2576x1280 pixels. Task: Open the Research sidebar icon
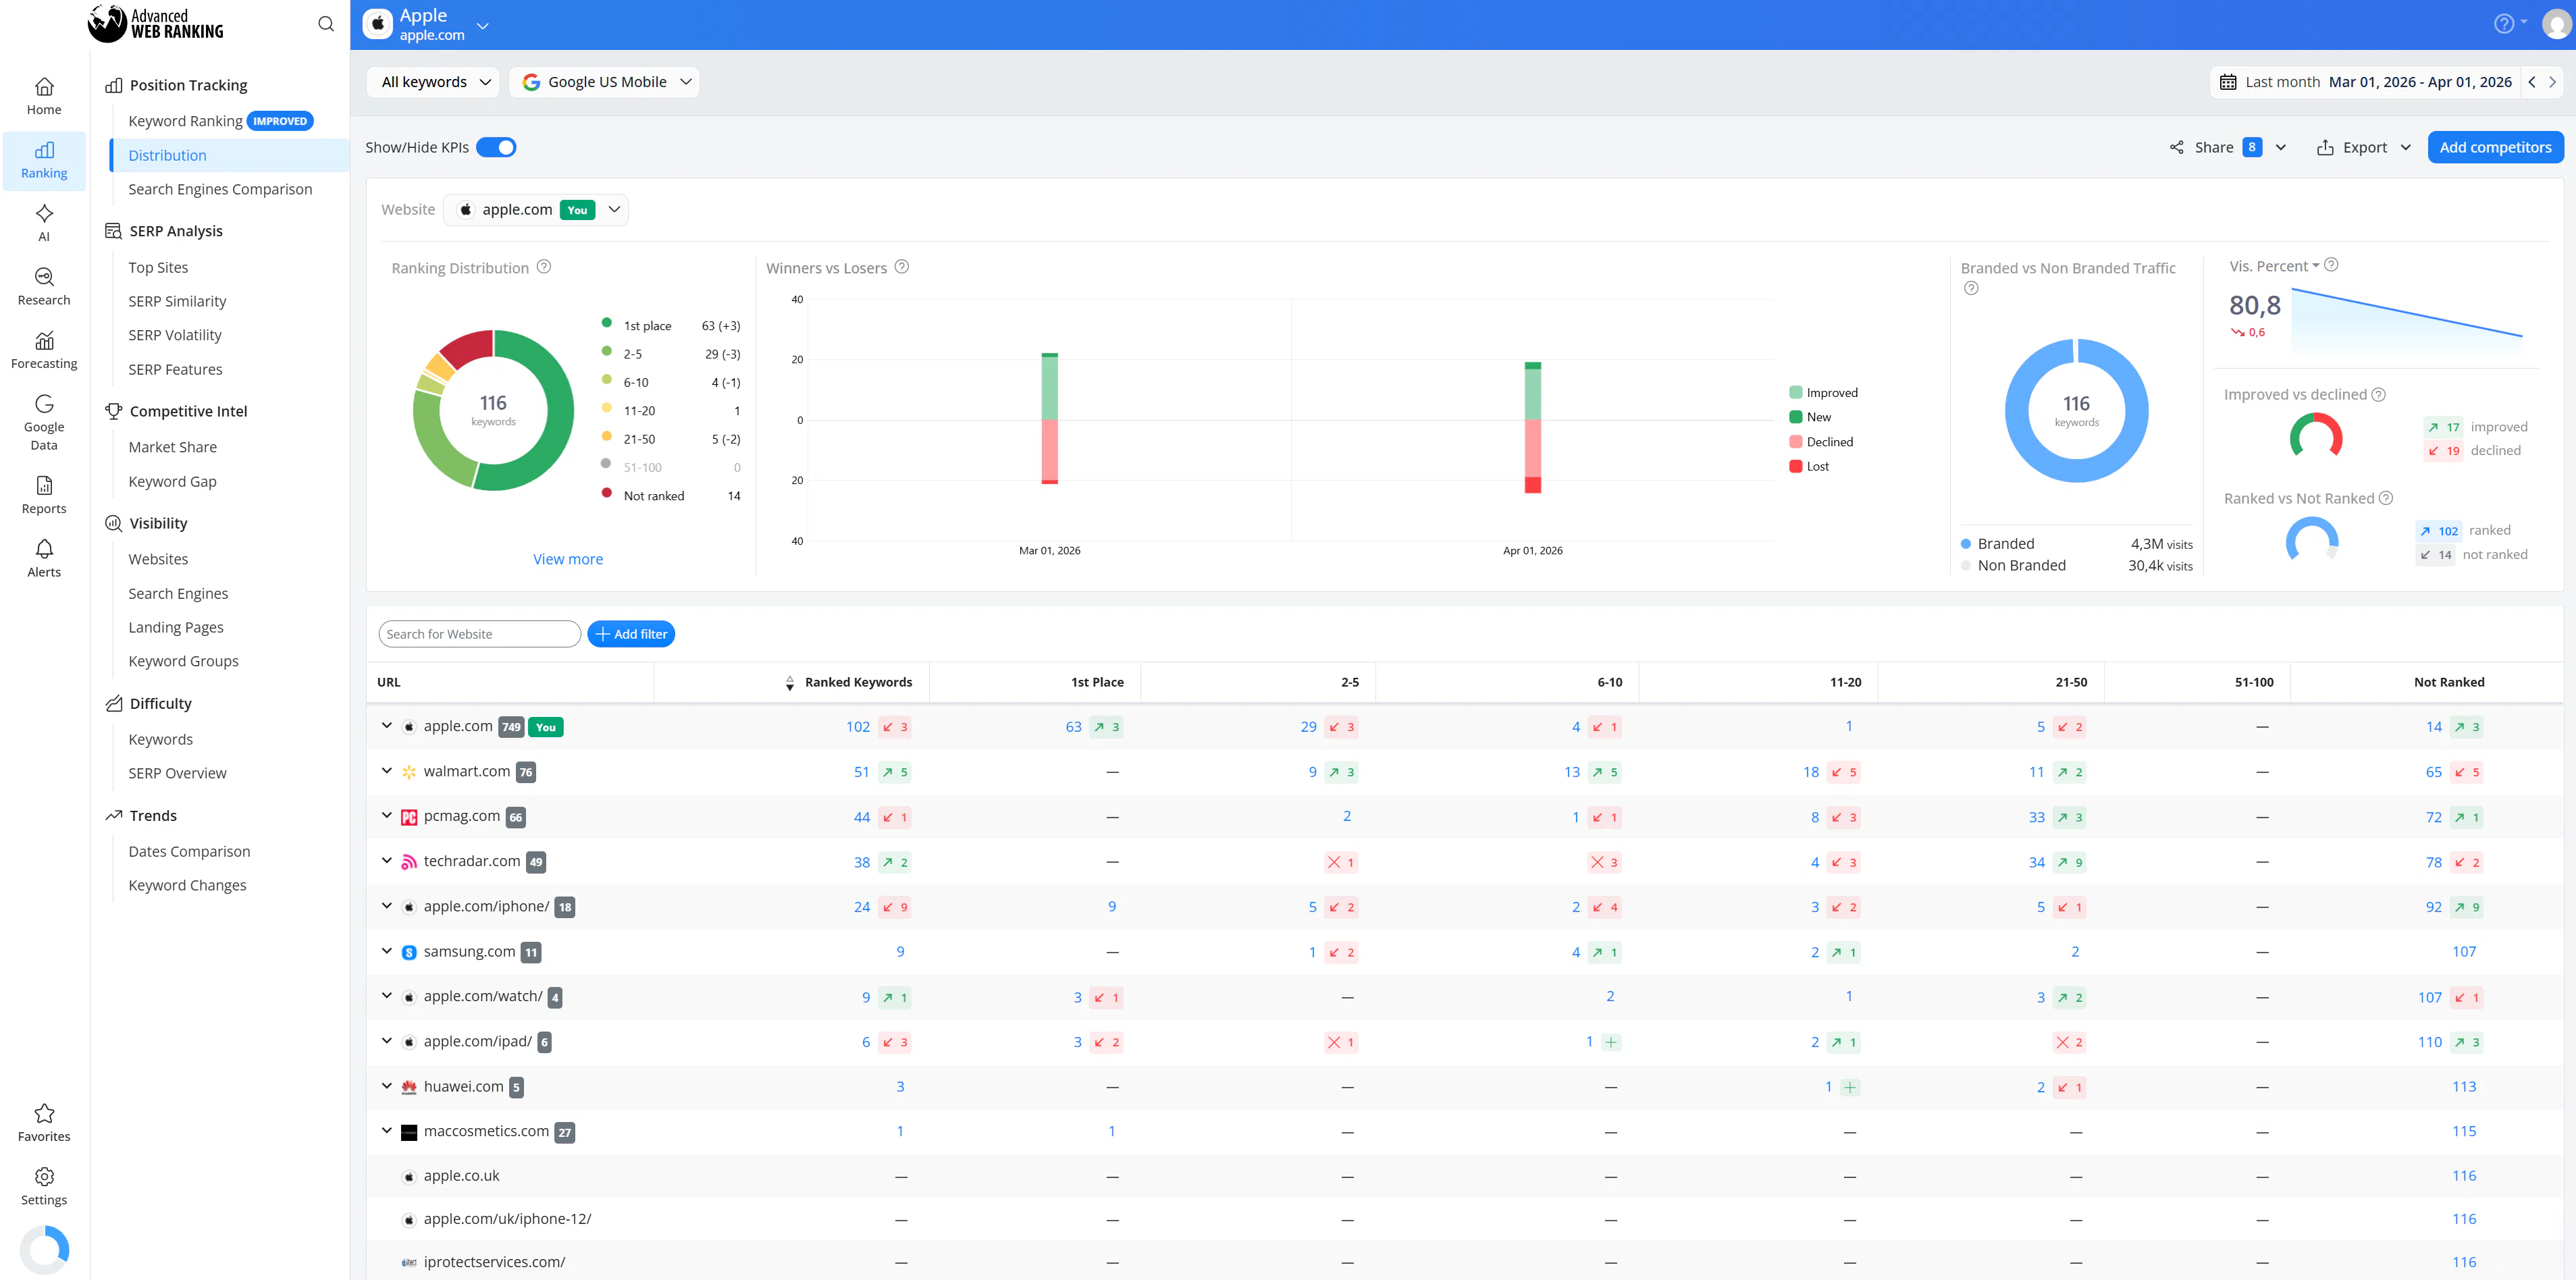[x=44, y=287]
